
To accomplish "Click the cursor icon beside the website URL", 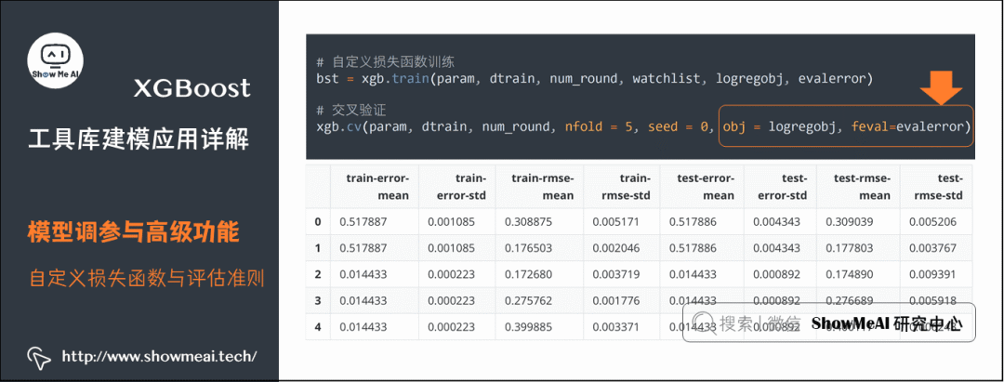I will click(x=39, y=359).
